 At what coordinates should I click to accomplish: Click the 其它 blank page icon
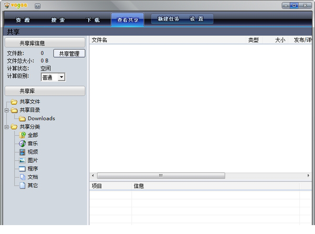pyautogui.click(x=22, y=185)
